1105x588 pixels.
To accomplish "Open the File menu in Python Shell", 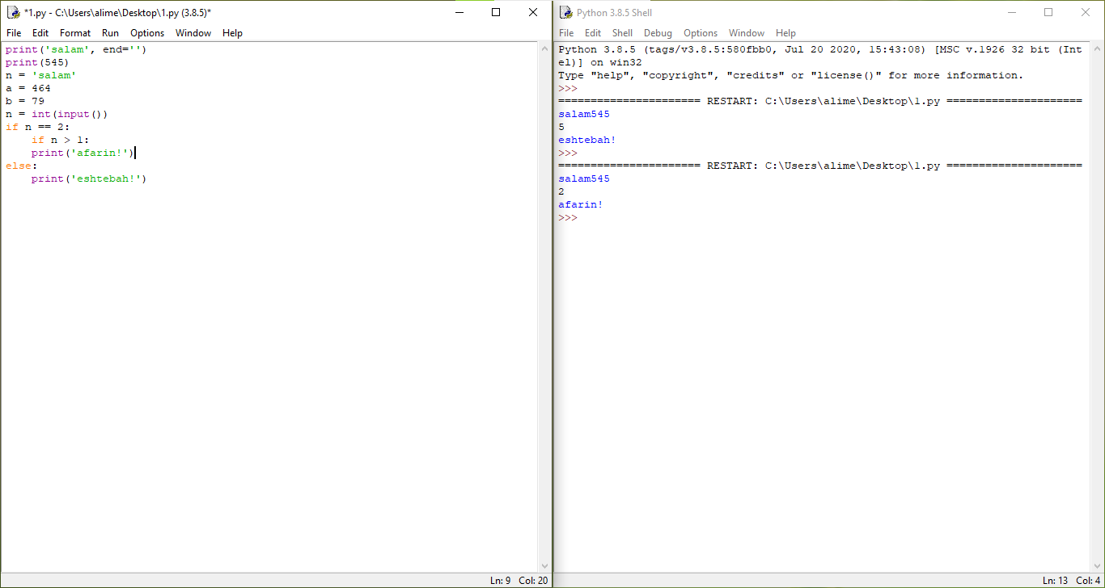I will point(566,33).
